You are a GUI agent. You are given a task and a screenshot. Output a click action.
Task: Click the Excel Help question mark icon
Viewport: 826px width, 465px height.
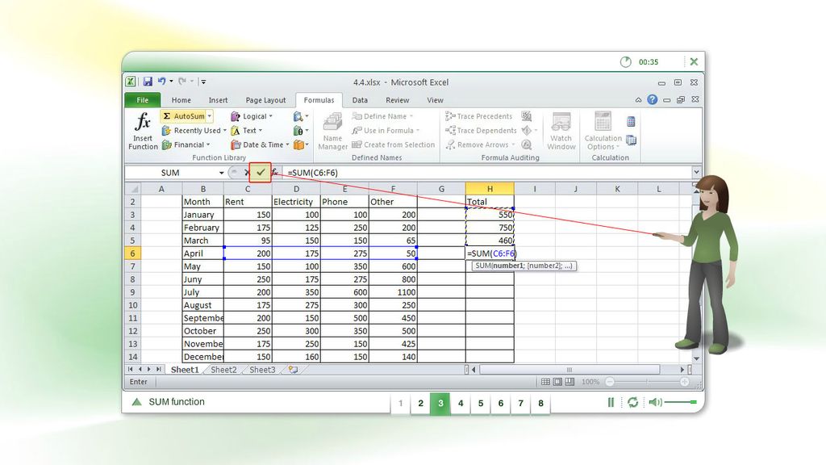(652, 99)
